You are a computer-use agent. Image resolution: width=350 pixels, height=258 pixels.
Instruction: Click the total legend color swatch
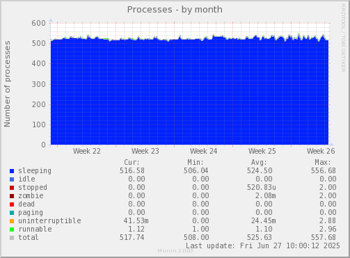pos(12,238)
